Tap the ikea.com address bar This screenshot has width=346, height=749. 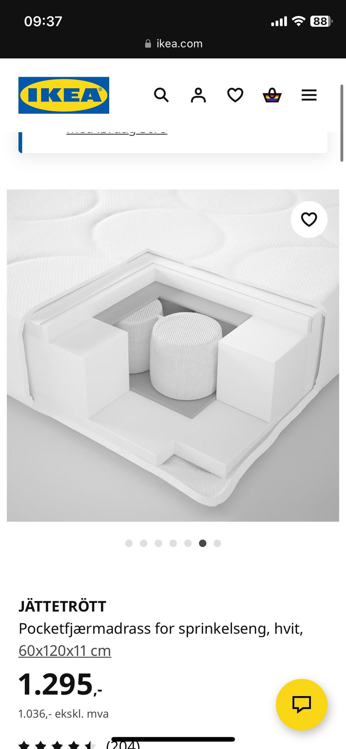[x=173, y=44]
